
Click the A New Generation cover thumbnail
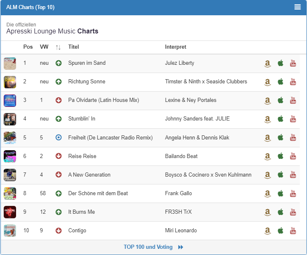coord(10,175)
